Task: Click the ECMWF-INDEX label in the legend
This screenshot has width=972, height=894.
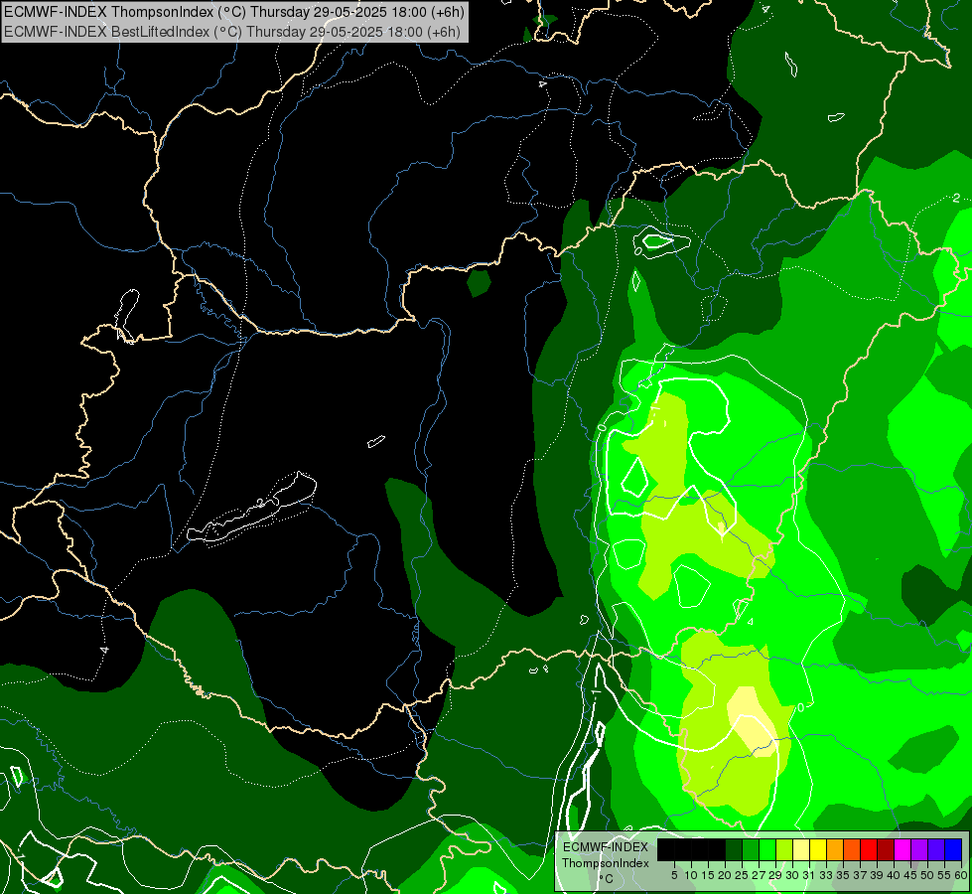Action: pyautogui.click(x=605, y=847)
